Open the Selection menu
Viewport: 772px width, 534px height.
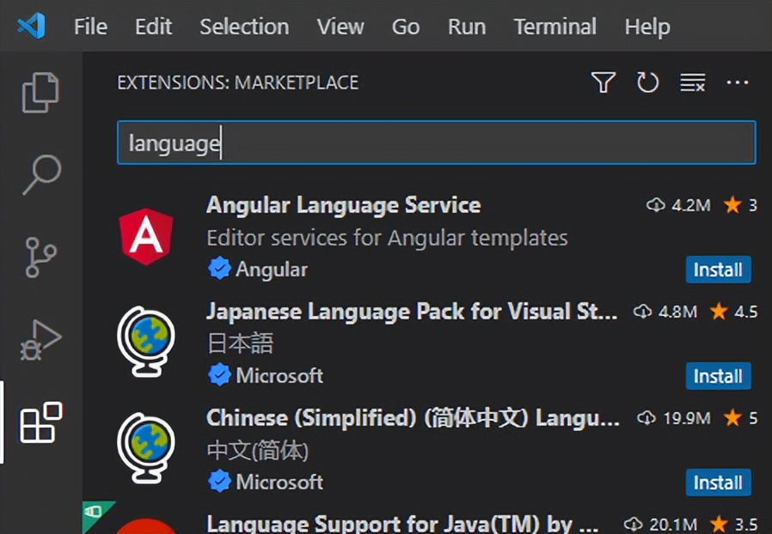[x=244, y=27]
